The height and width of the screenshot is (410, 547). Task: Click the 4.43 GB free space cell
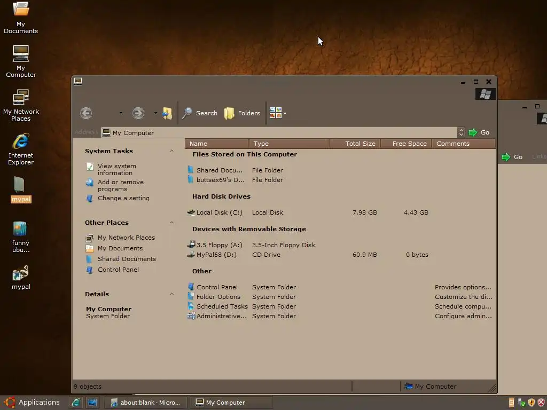[416, 212]
